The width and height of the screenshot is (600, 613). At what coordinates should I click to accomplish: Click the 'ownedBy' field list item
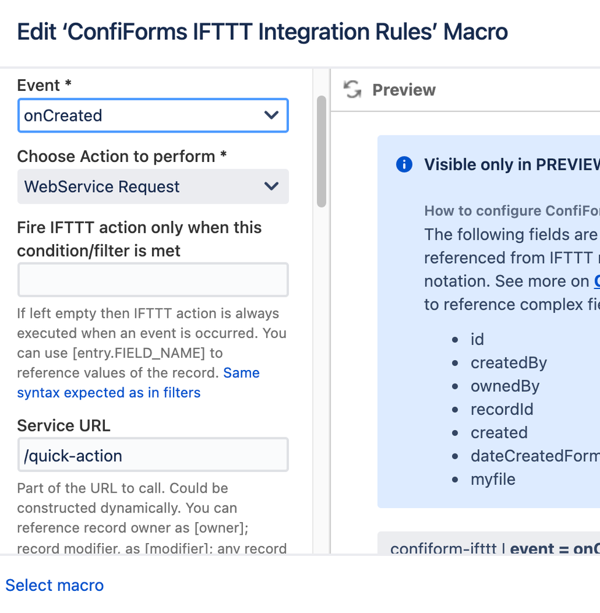[505, 386]
